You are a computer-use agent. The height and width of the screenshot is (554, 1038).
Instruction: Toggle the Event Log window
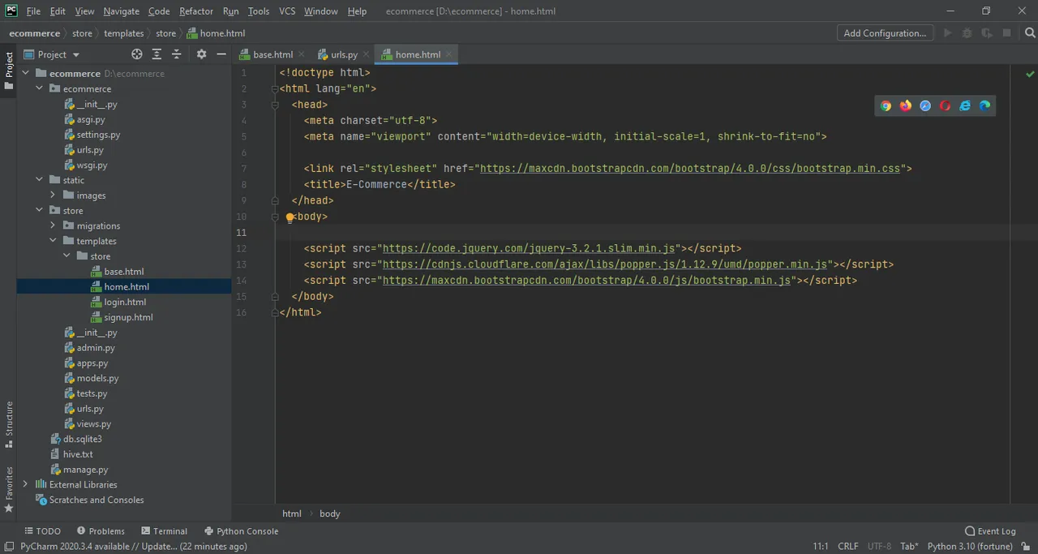[990, 531]
